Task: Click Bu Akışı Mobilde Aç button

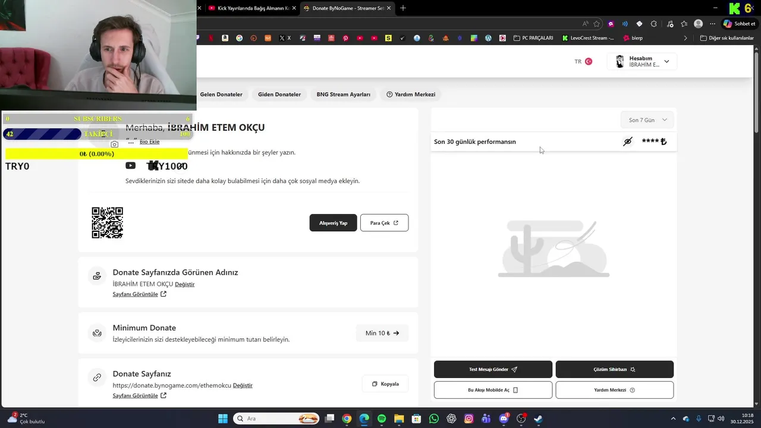Action: pyautogui.click(x=493, y=390)
